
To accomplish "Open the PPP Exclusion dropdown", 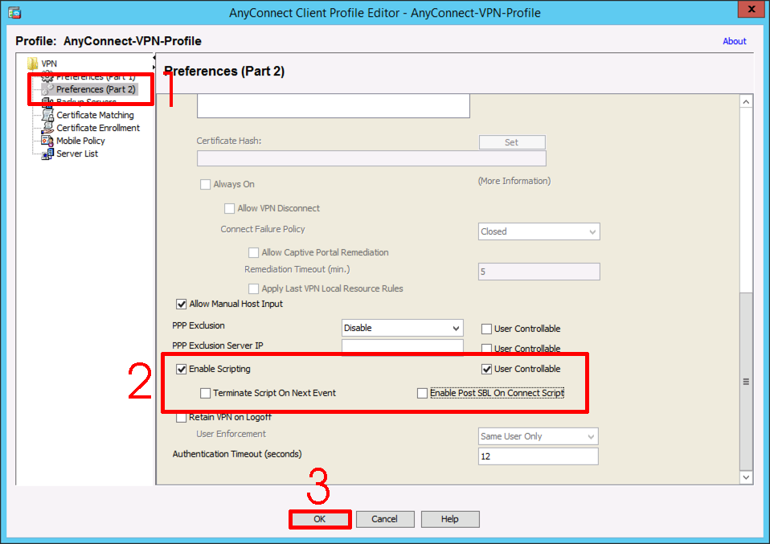I will click(402, 328).
